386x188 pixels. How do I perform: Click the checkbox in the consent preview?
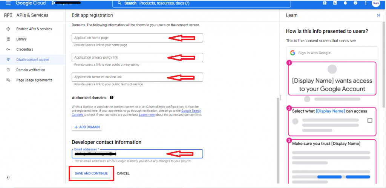click(x=370, y=120)
